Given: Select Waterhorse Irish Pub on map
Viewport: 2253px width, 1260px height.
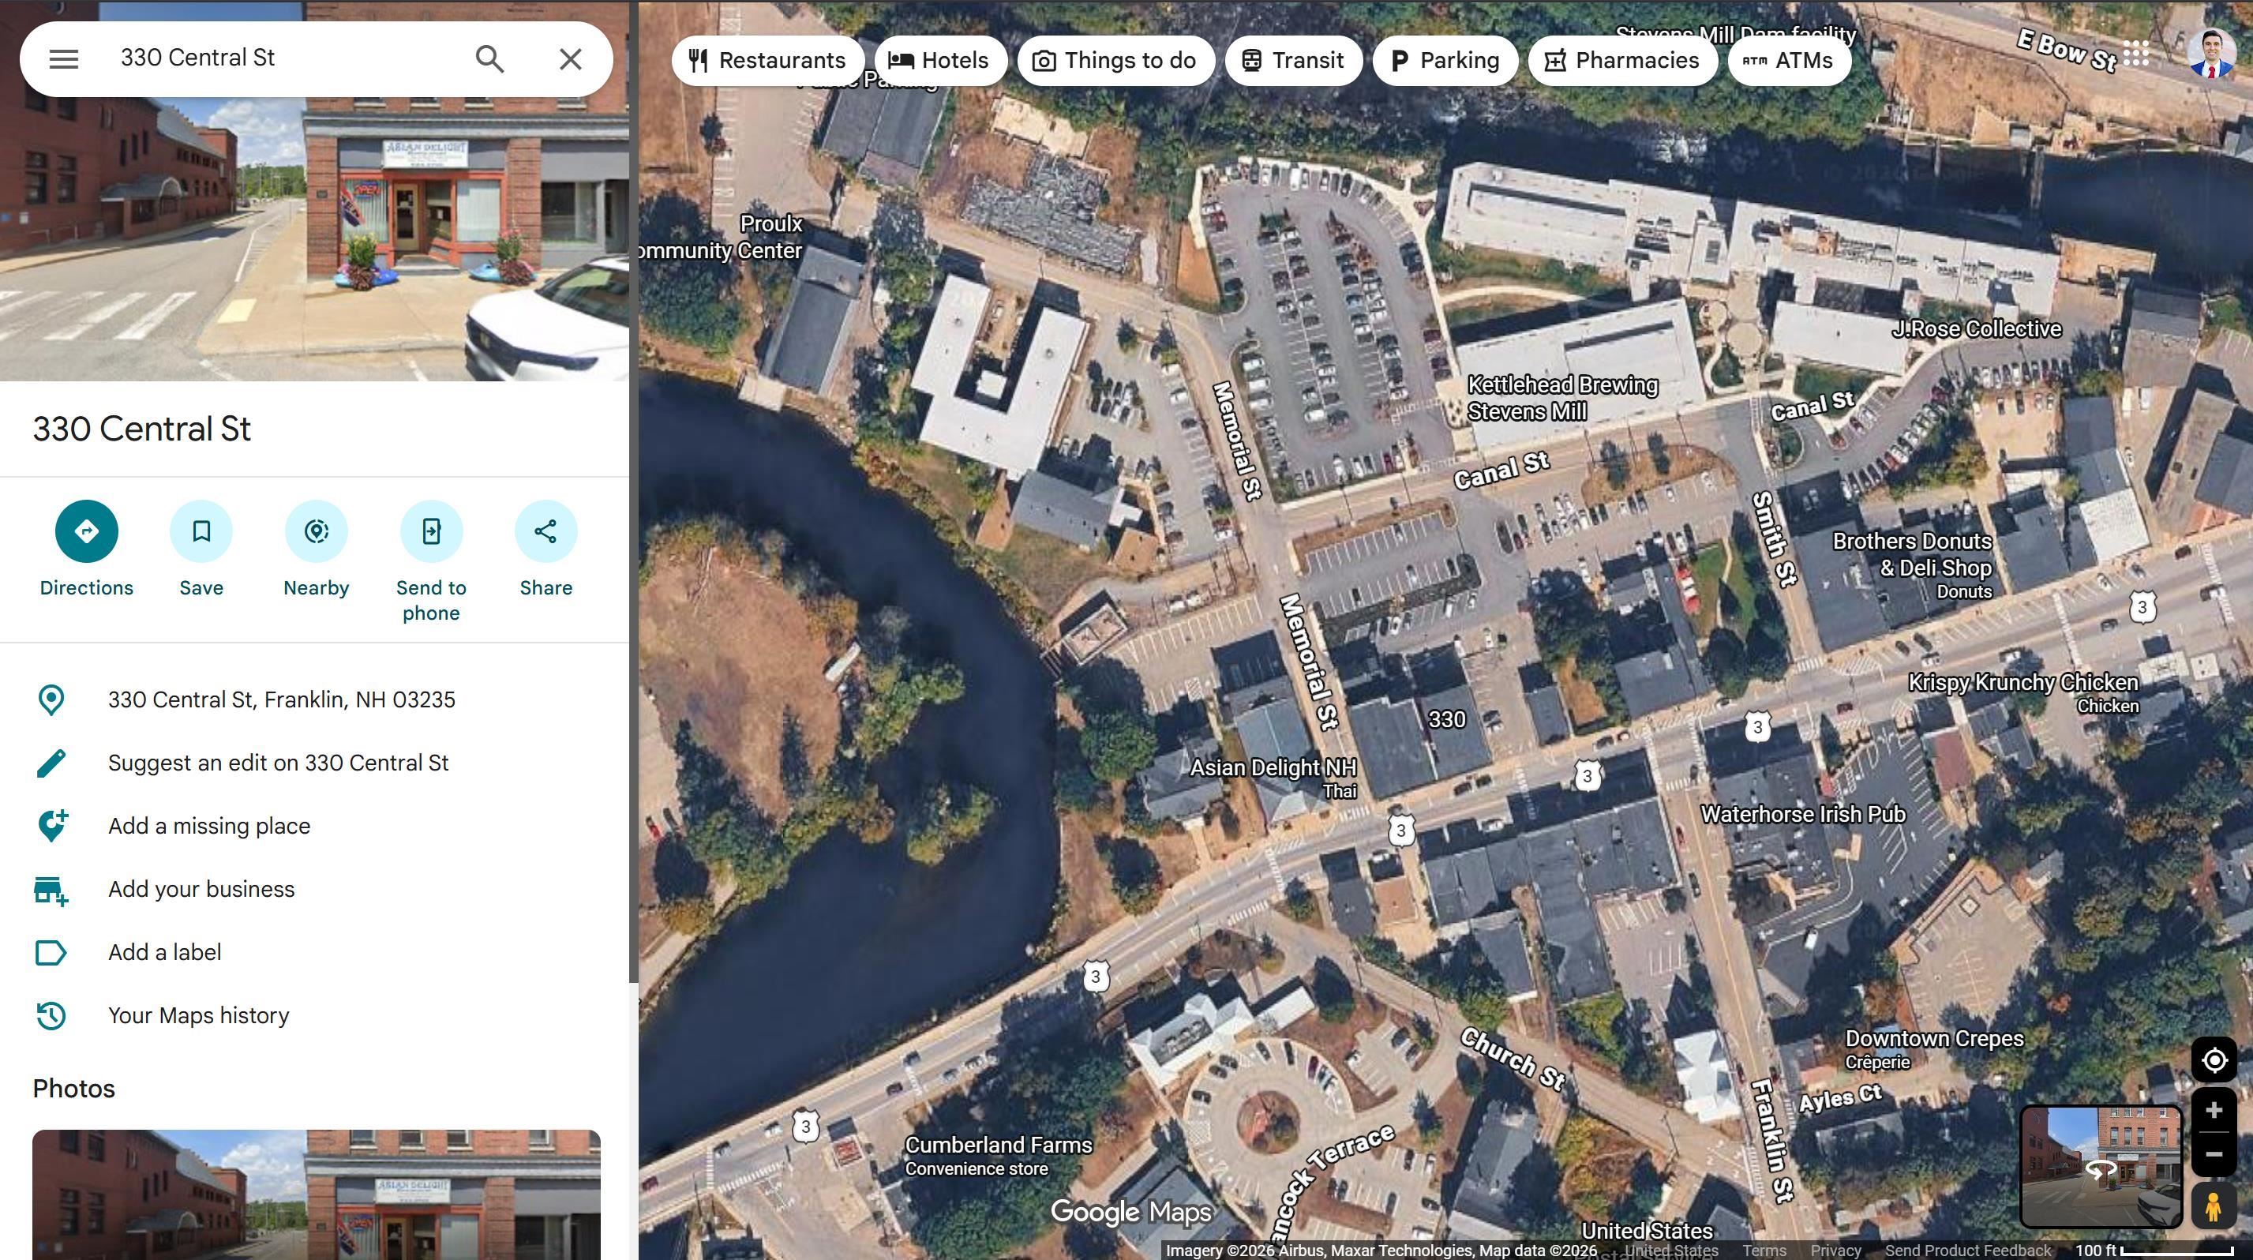Looking at the screenshot, I should tap(1802, 814).
